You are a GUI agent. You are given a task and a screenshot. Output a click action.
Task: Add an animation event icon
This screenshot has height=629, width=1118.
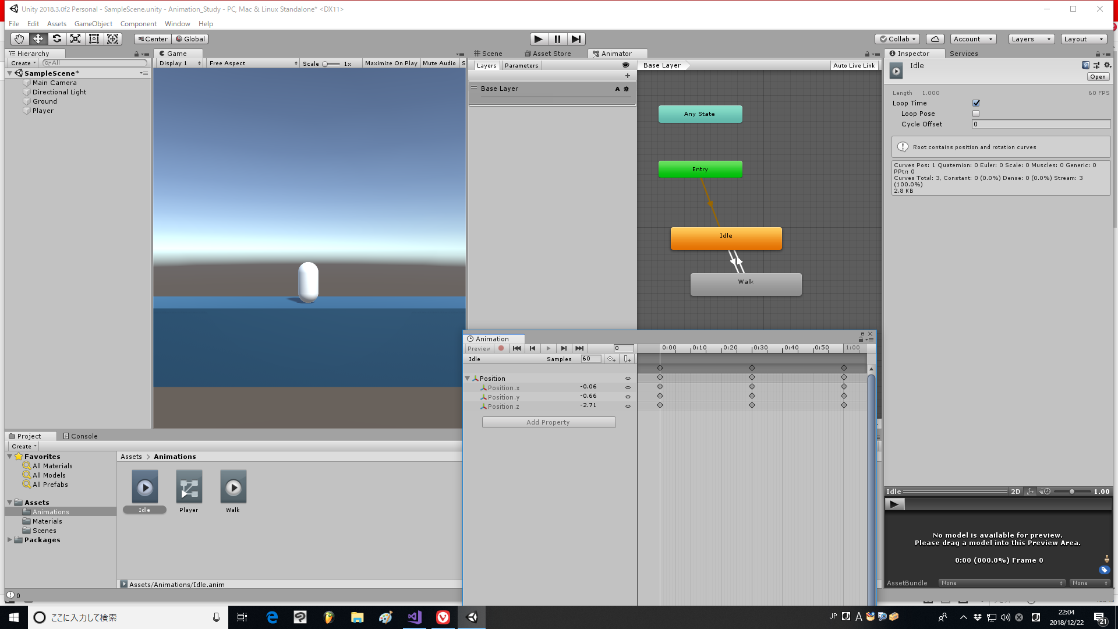tap(628, 359)
